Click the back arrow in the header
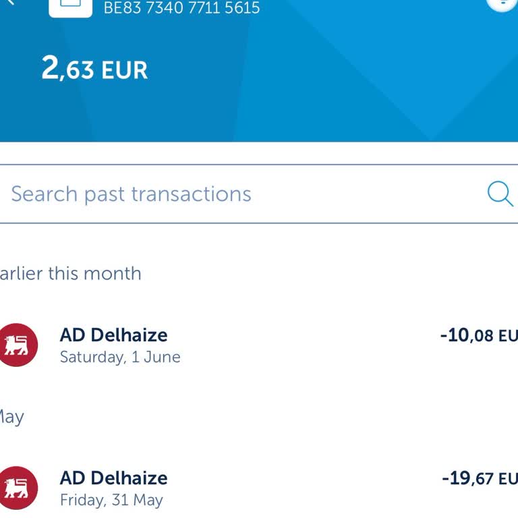Viewport: 518px width, 518px height. 11,3
